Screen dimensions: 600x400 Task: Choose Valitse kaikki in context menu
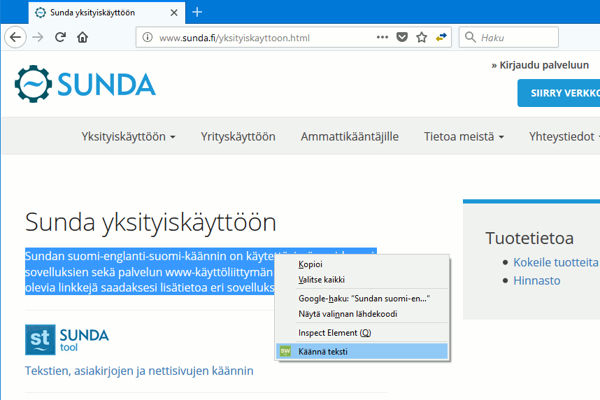pos(362,280)
